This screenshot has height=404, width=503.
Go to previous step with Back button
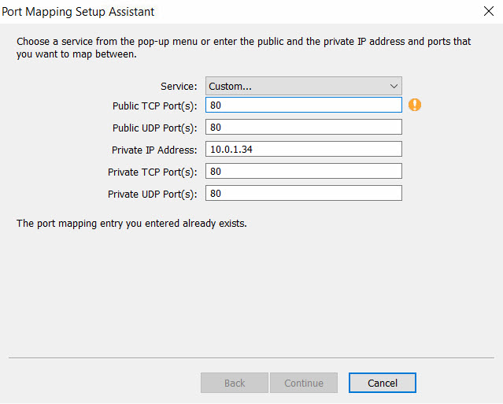pos(235,383)
